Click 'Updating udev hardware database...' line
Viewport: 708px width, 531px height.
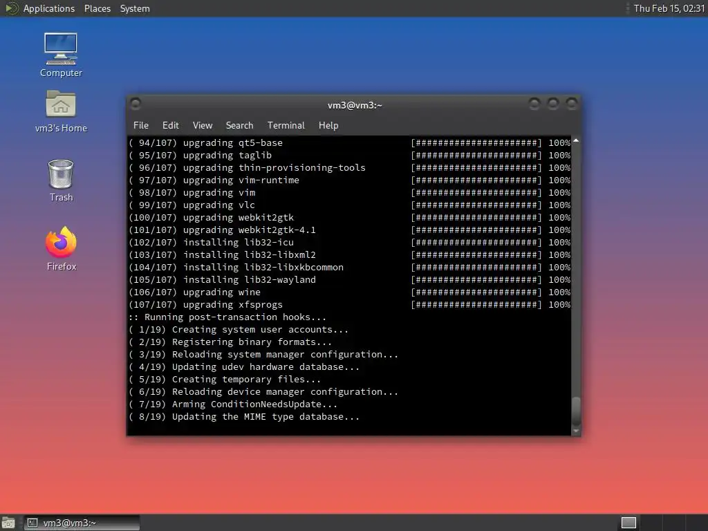[x=244, y=367]
